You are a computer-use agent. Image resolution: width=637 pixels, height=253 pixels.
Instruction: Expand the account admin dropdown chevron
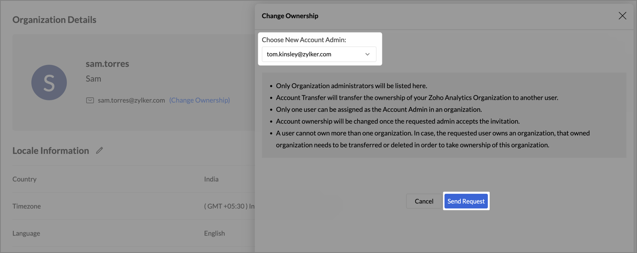pyautogui.click(x=367, y=54)
